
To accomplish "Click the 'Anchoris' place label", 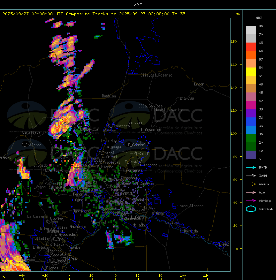I will click(x=78, y=226).
